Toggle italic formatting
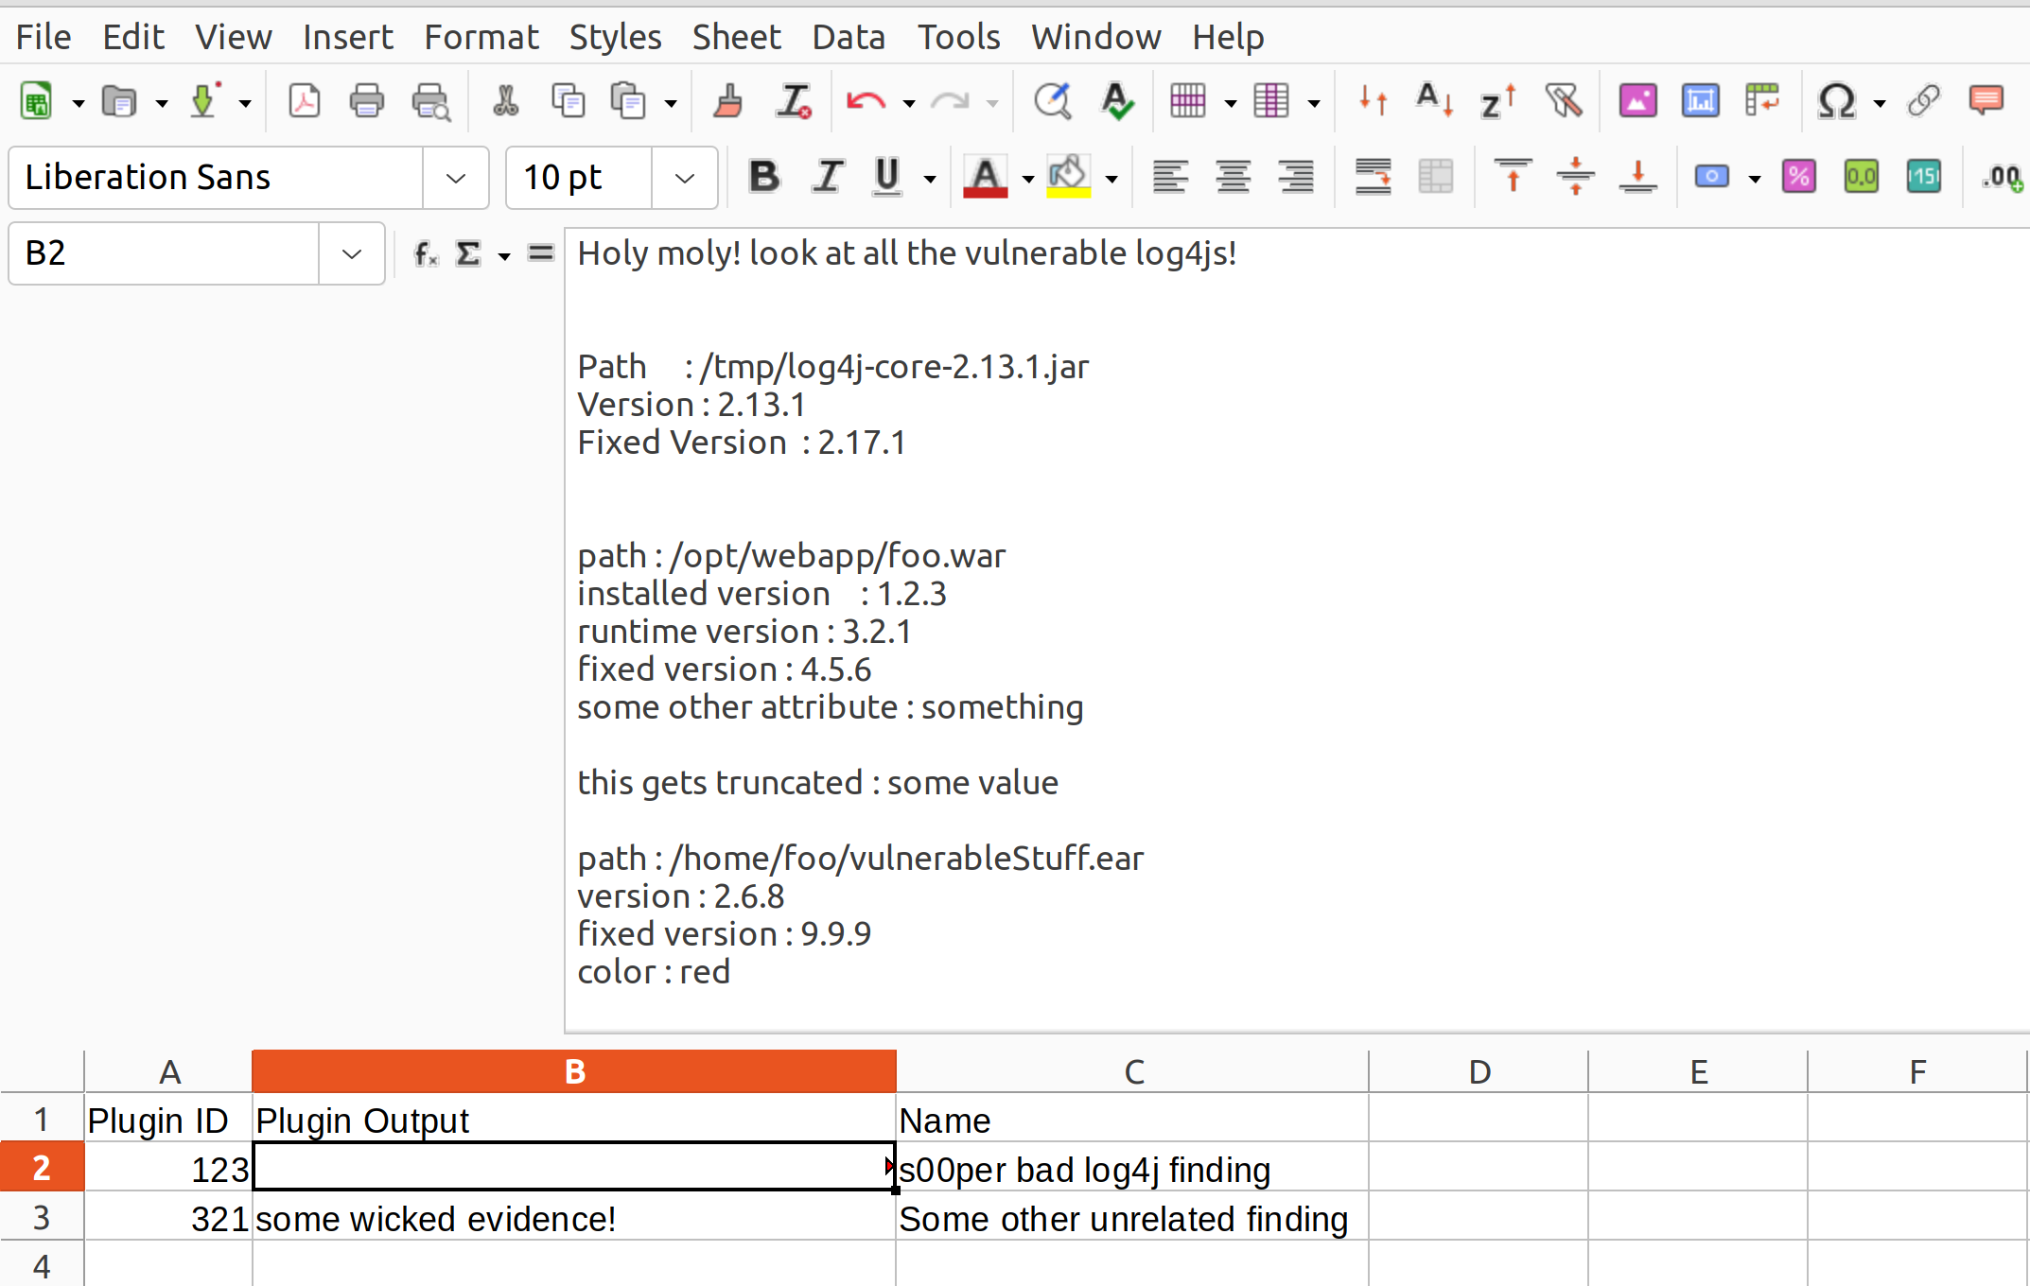The height and width of the screenshot is (1286, 2030). (x=826, y=176)
